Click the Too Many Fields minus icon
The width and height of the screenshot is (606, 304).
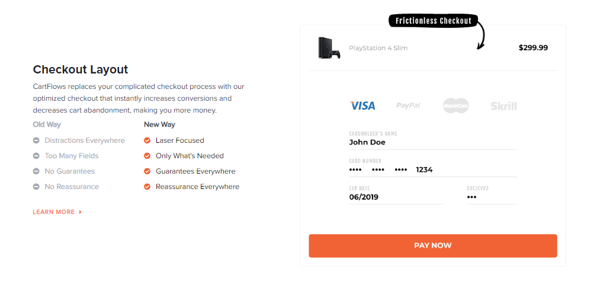pos(36,156)
